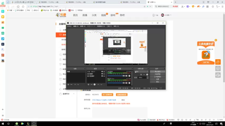
Task: Remove the source with the minus icon in the 来源 panel
Action: click(x=91, y=85)
